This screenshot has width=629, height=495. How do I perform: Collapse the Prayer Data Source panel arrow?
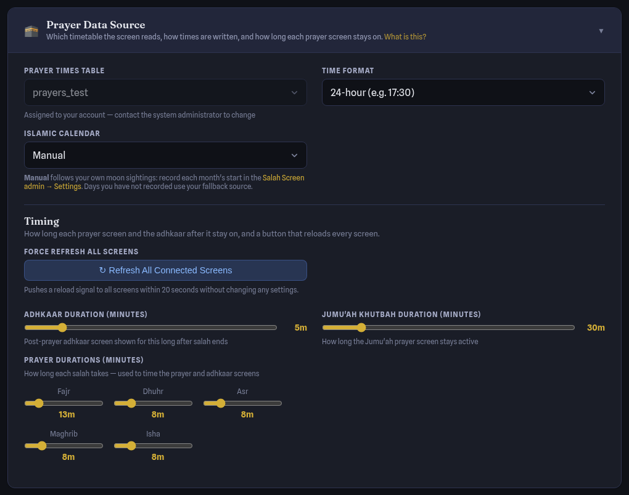601,31
